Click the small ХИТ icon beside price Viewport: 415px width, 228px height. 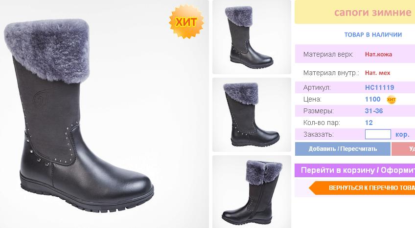tap(391, 100)
